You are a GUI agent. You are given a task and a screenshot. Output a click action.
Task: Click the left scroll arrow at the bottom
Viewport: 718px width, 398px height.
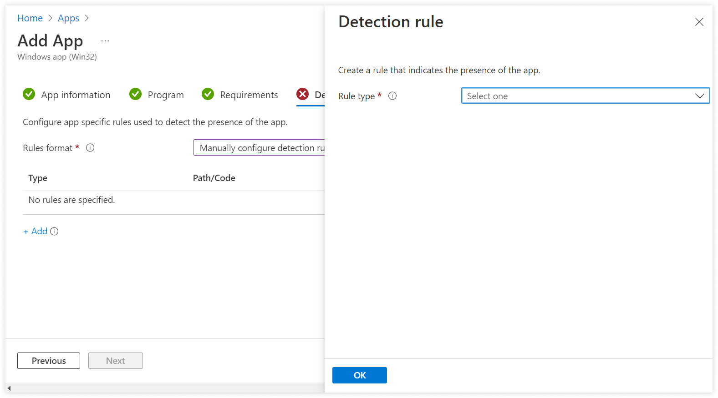coord(9,388)
